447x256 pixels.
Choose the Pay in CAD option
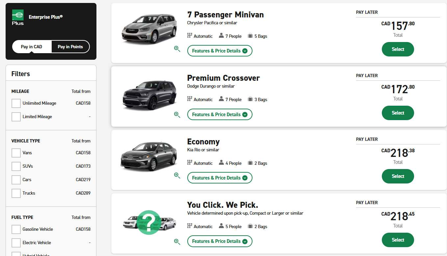click(x=32, y=47)
